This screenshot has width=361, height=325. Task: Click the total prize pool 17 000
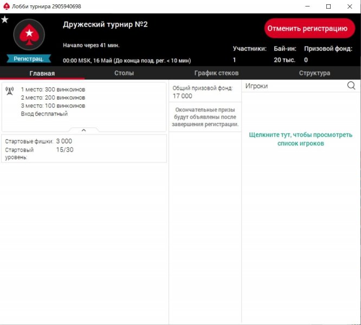(x=183, y=96)
